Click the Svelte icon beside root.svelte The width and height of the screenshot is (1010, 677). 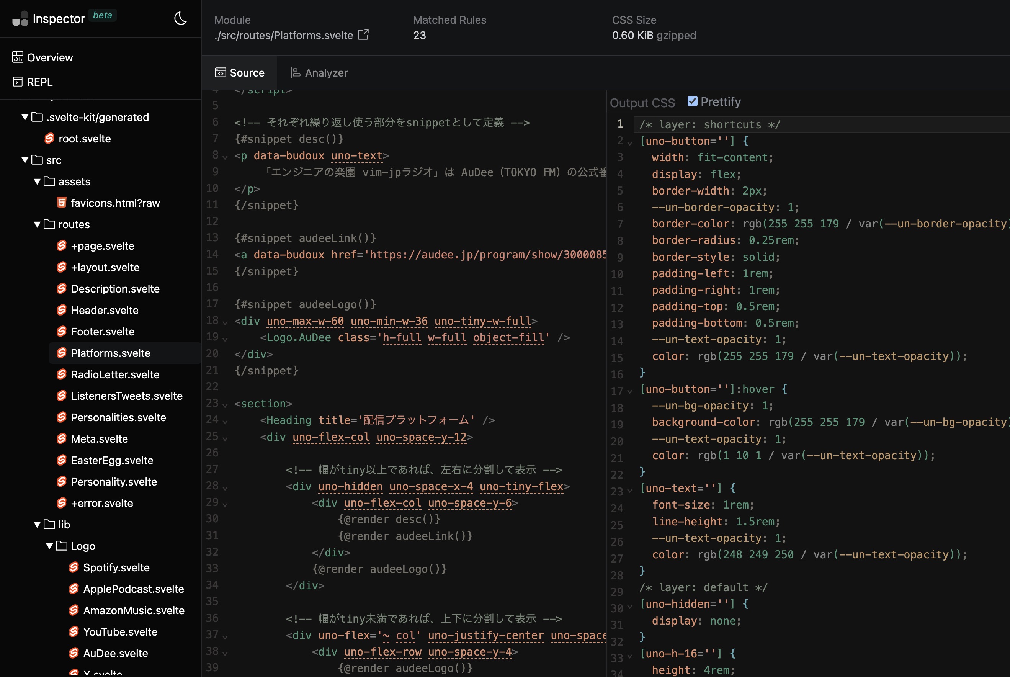tap(49, 138)
